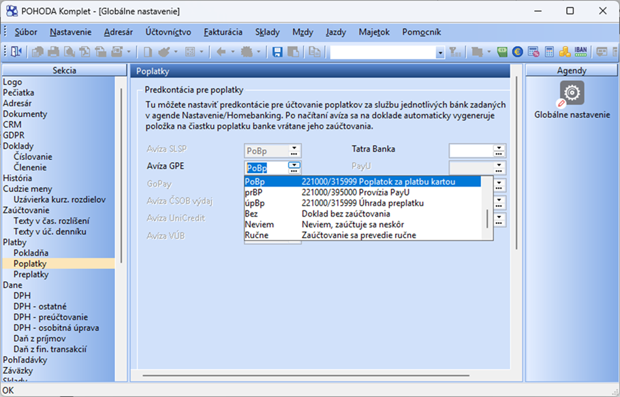Open the Fakturácia menu
The image size is (620, 397).
click(223, 32)
